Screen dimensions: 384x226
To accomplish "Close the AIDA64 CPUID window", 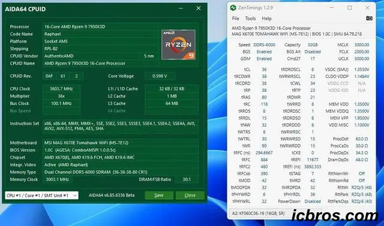I will tap(199, 8).
